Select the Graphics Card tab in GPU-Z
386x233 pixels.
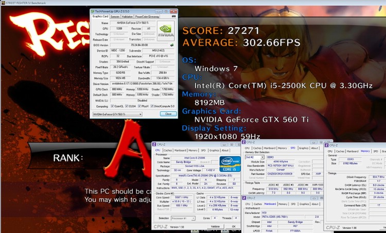(x=100, y=16)
